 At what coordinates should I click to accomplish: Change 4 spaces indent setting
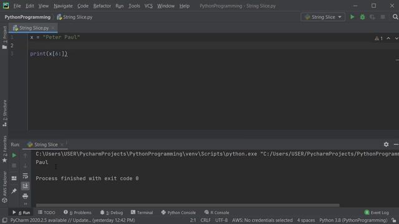pos(306,220)
